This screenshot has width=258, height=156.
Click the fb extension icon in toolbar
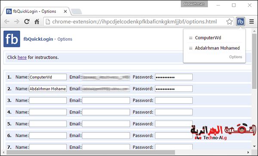[240, 21]
